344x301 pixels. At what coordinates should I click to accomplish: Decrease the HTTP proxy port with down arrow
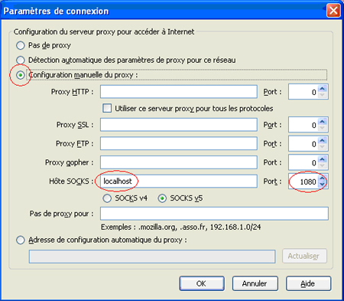pyautogui.click(x=323, y=95)
